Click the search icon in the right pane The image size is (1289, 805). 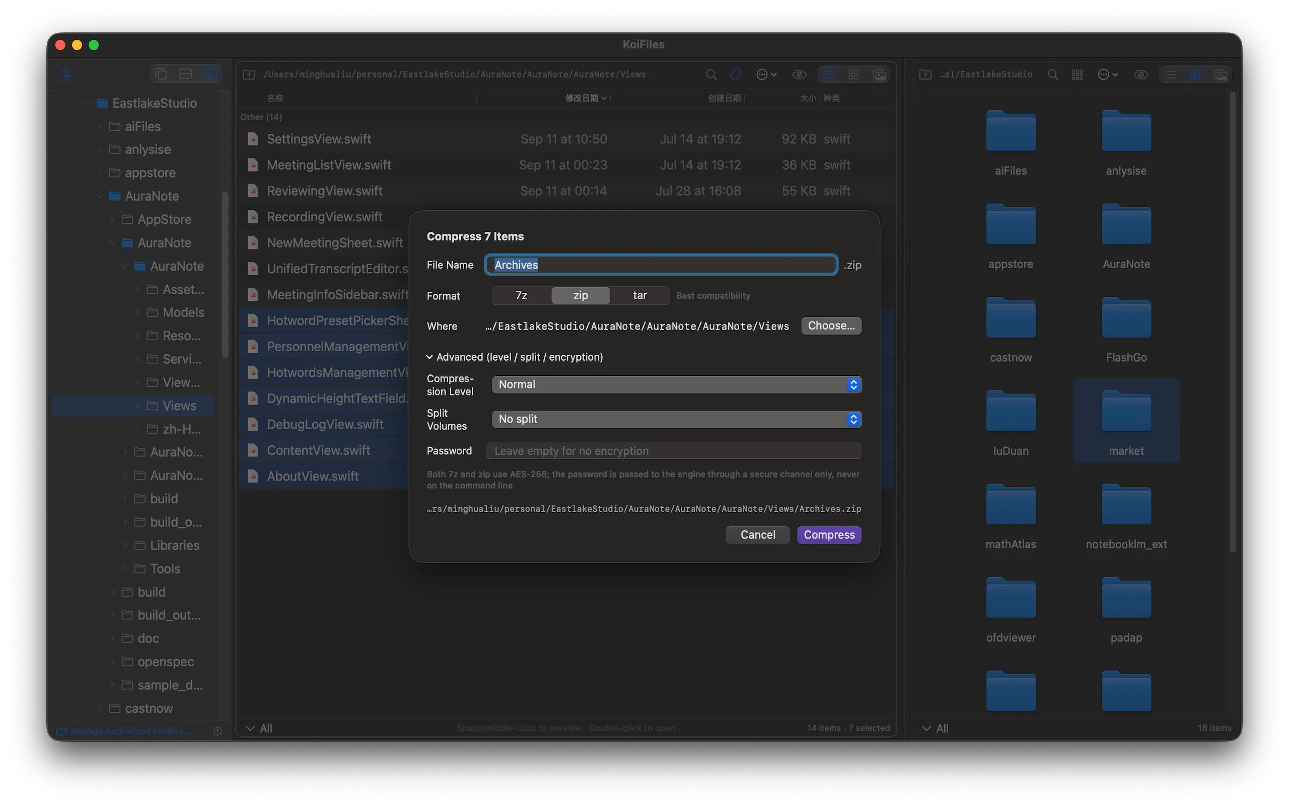(1052, 74)
